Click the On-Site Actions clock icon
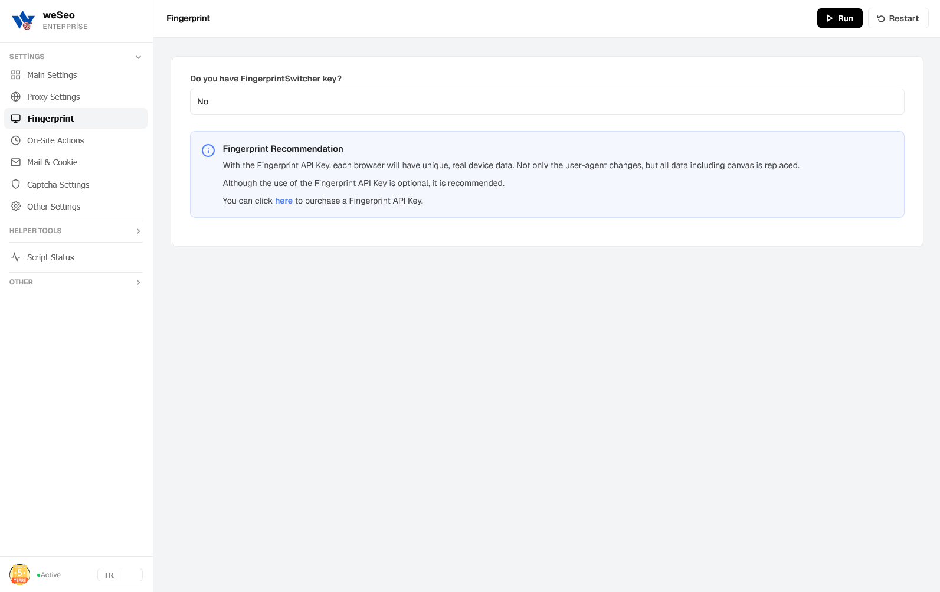The image size is (940, 592). 16,140
